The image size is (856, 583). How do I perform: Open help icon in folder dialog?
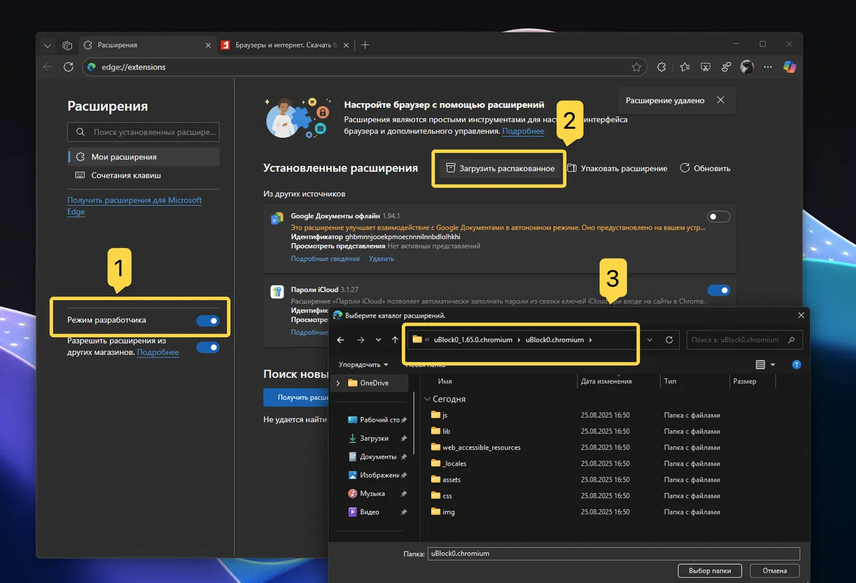point(797,365)
